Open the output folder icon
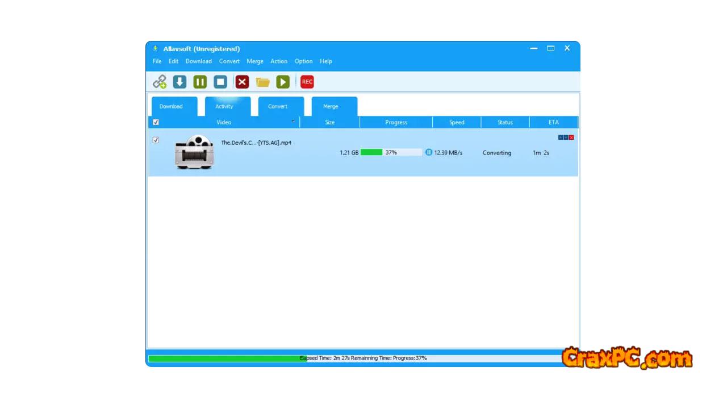This screenshot has width=727, height=409. click(262, 82)
